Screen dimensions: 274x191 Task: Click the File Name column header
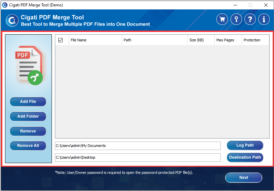pos(95,40)
